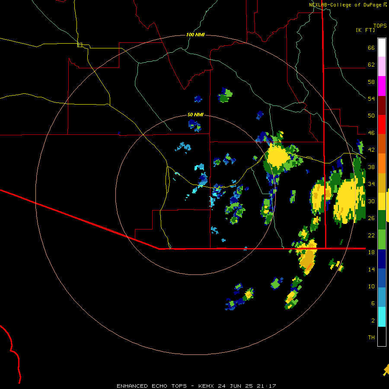The image size is (389, 389).
Task: Click the bright red legend swatch
Action: (382, 124)
